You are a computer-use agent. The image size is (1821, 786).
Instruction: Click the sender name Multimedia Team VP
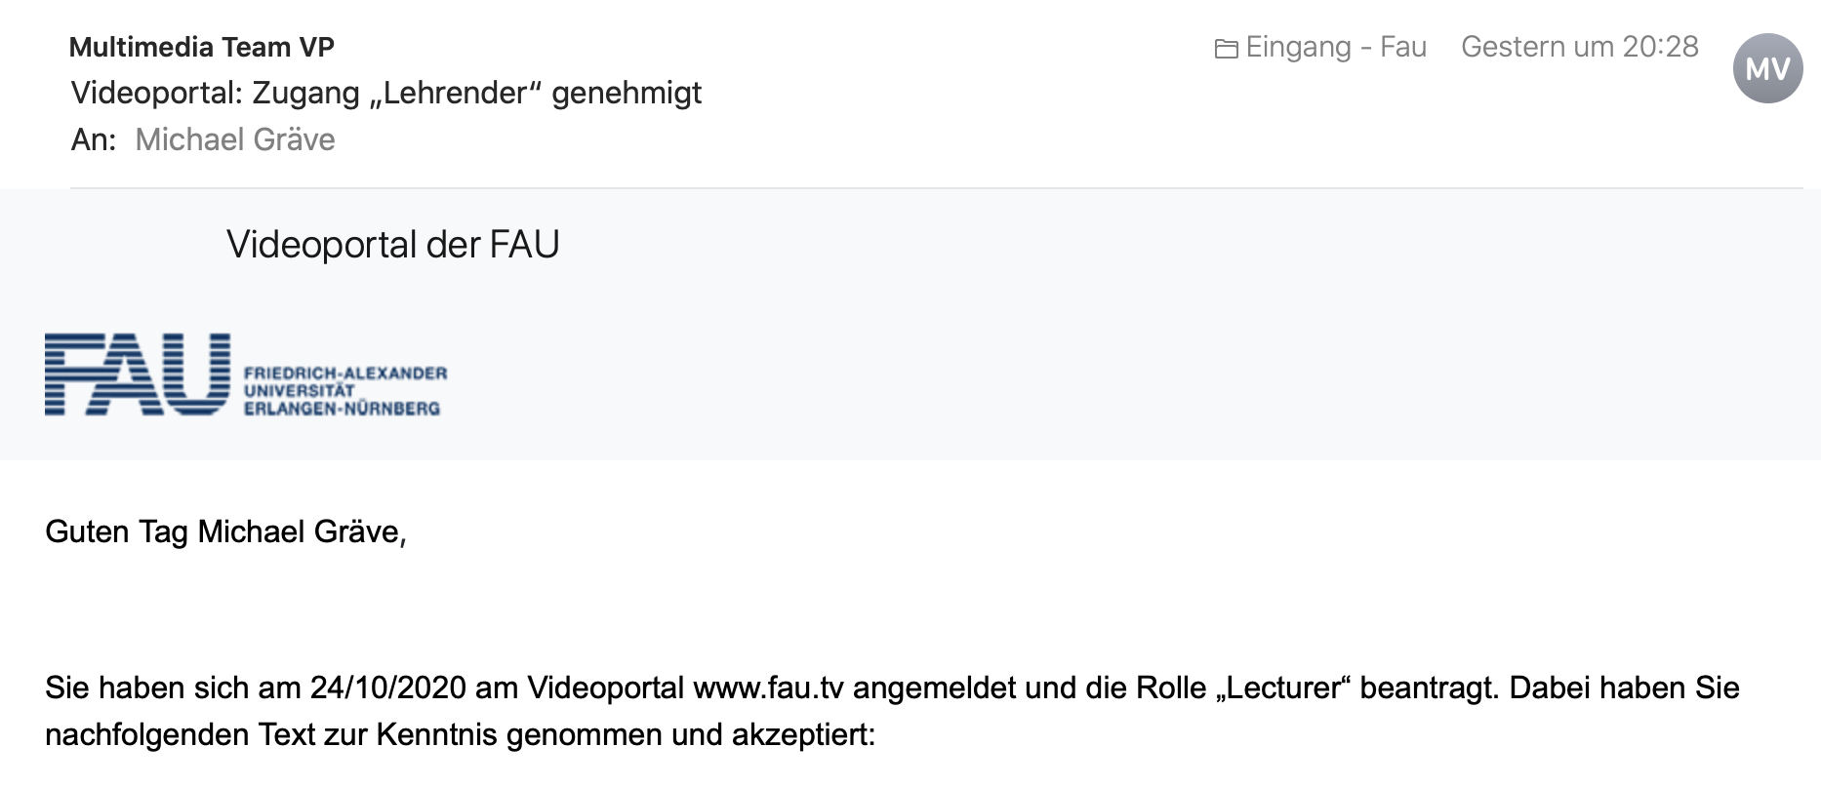click(x=202, y=47)
